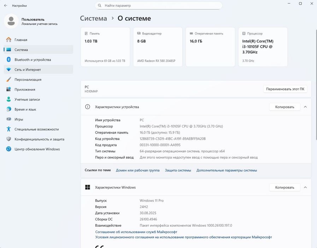The width and height of the screenshot is (317, 248).
Task: Open Персонализация settings
Action: tap(39, 79)
